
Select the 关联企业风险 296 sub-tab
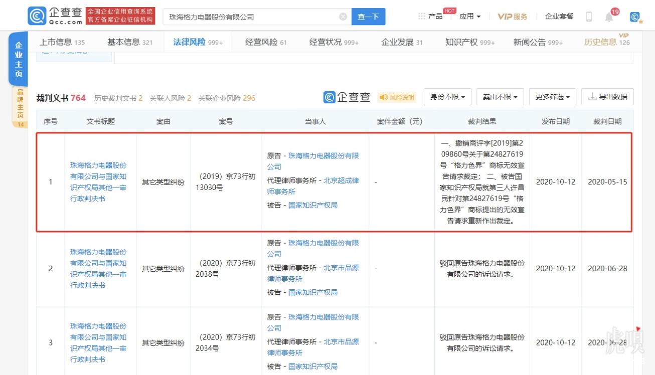[227, 98]
